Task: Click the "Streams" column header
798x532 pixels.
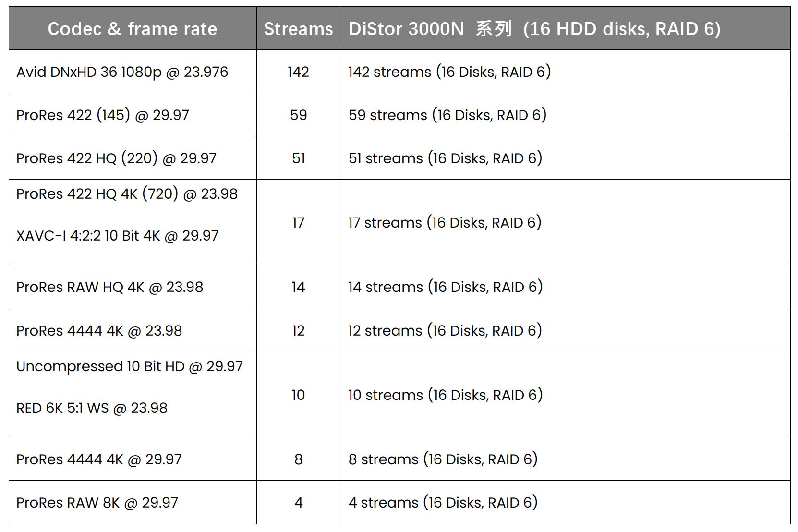Action: click(x=298, y=29)
